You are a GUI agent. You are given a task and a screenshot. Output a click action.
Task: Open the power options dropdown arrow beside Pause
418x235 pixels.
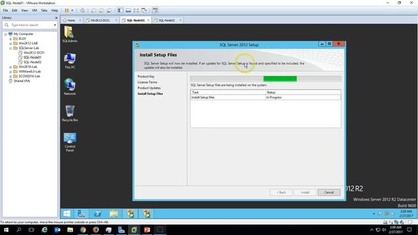click(72, 10)
